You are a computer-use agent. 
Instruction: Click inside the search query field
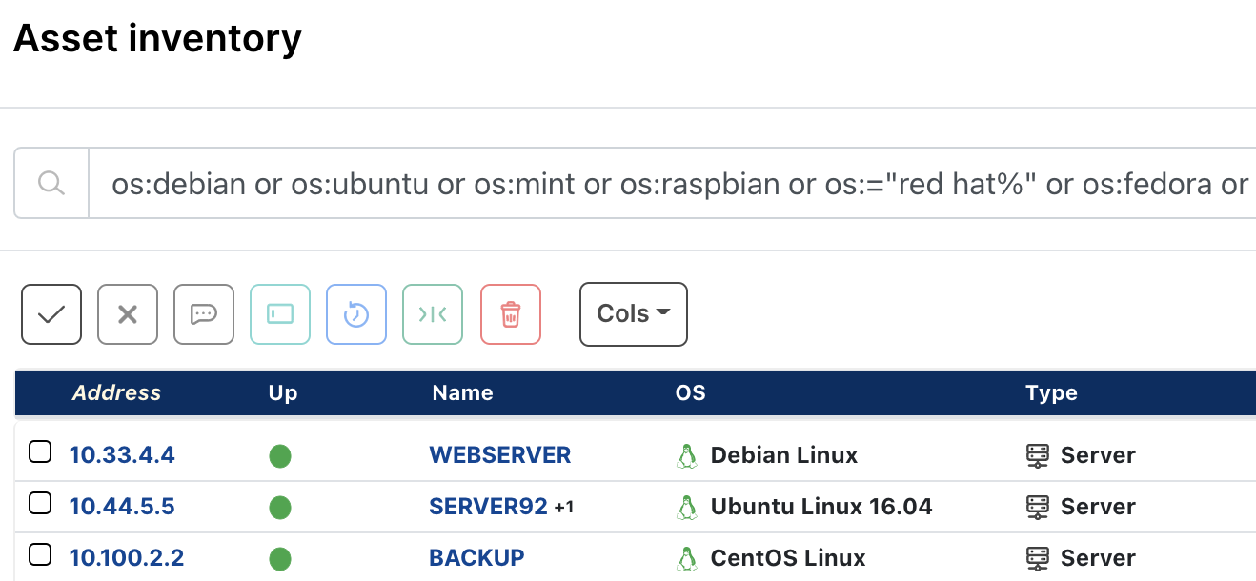pos(572,182)
